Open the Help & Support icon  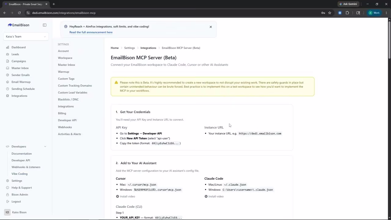point(8,188)
